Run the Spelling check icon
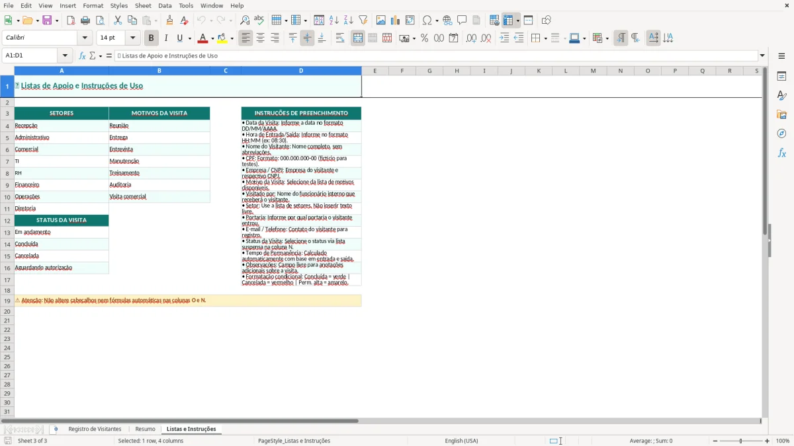The width and height of the screenshot is (794, 446). 259,20
